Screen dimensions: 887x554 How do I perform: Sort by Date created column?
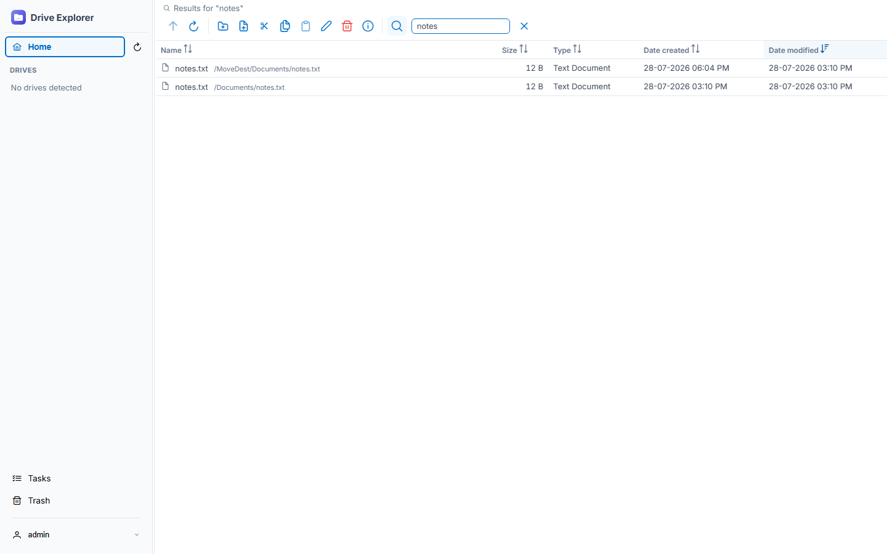tap(671, 50)
